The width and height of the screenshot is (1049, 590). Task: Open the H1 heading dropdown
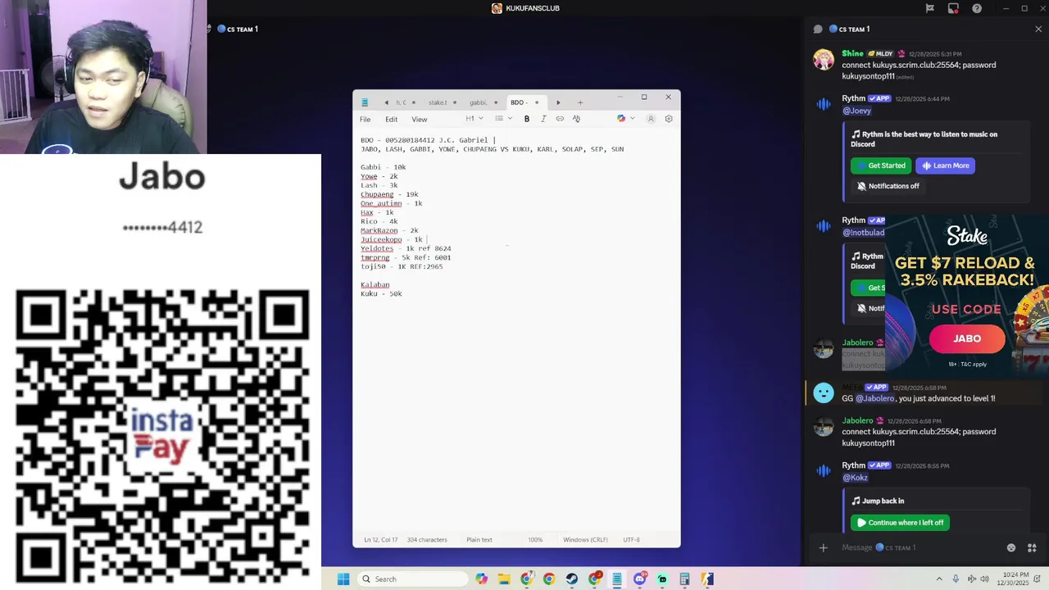pyautogui.click(x=475, y=119)
